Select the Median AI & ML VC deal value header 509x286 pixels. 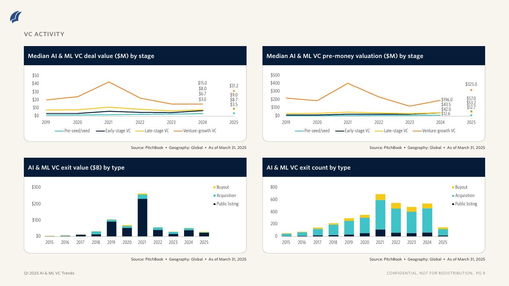coord(91,56)
